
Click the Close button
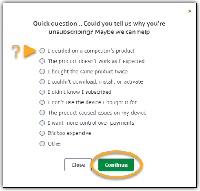(x=78, y=165)
